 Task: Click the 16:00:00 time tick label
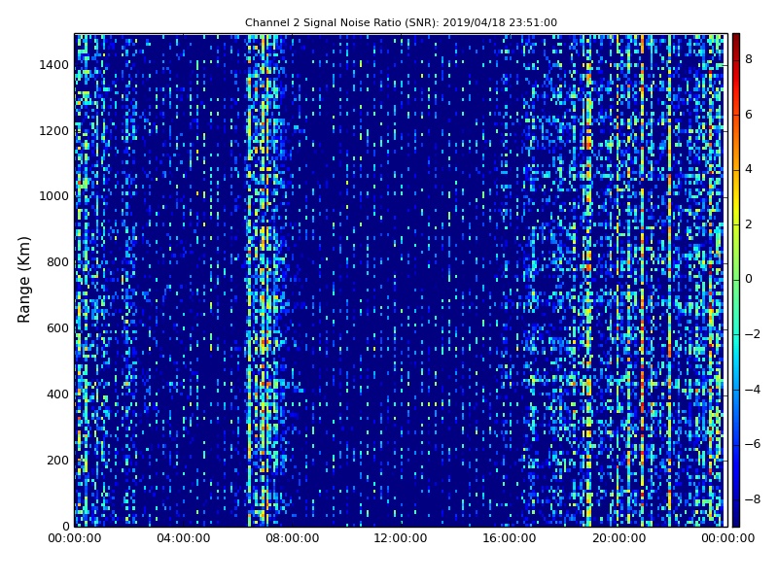(510, 538)
